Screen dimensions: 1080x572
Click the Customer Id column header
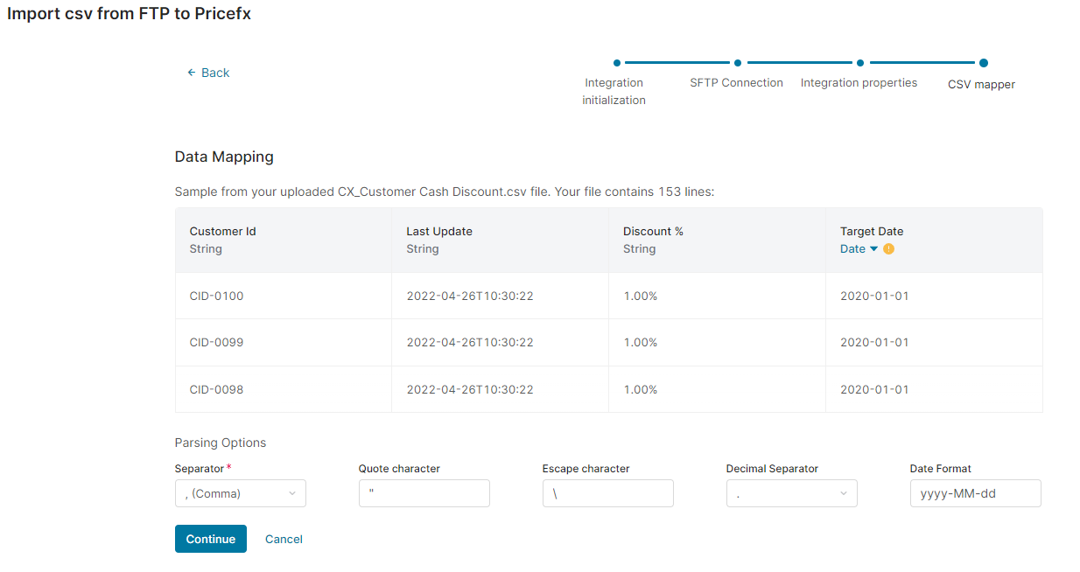pyautogui.click(x=222, y=232)
